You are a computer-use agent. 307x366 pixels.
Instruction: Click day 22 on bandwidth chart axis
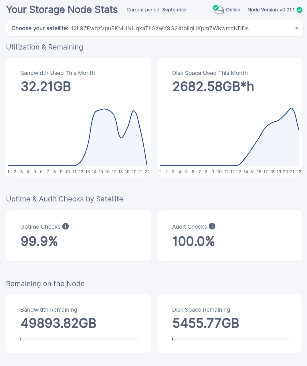147,172
